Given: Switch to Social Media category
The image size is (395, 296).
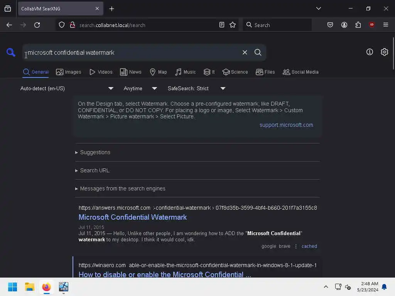Looking at the screenshot, I should pos(300,72).
